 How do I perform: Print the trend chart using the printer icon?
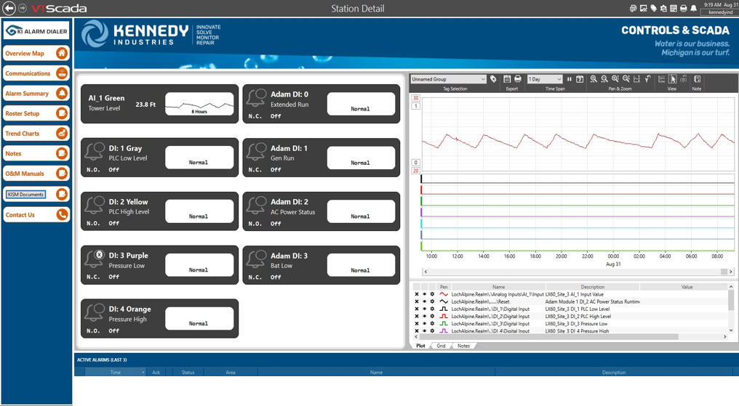click(518, 79)
